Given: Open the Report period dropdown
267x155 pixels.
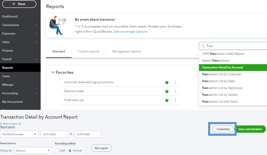Looking at the screenshot, I should [19, 134].
